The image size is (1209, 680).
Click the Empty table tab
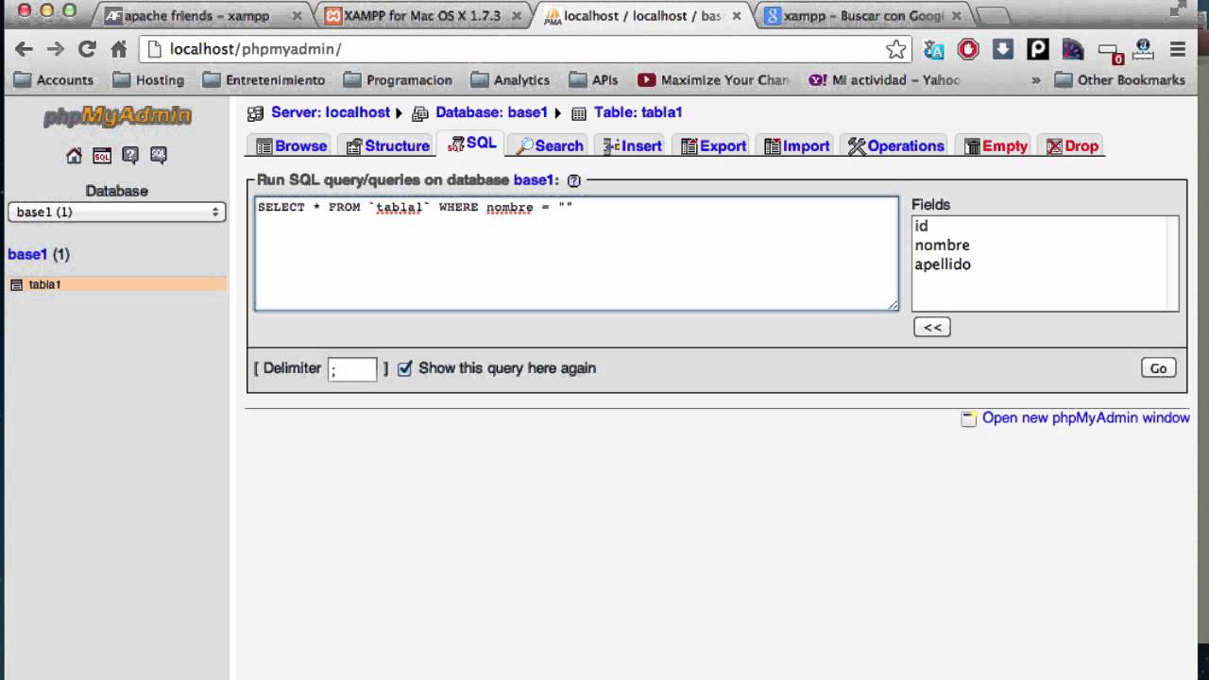tap(996, 145)
